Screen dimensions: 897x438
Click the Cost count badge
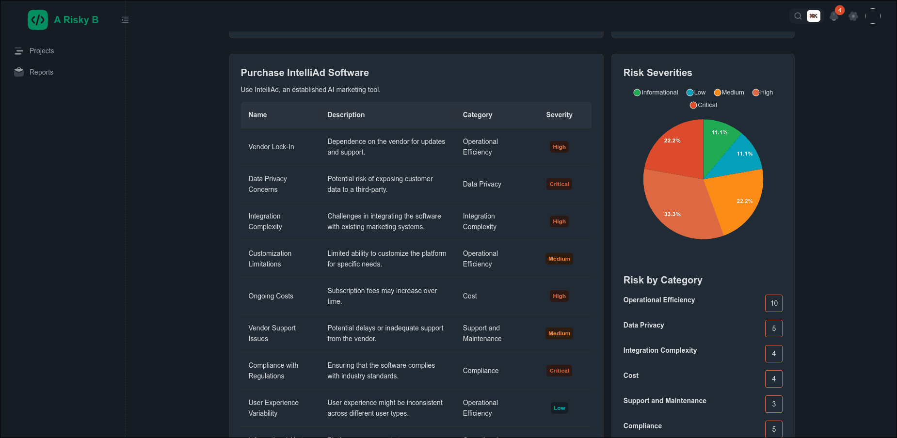tap(774, 379)
